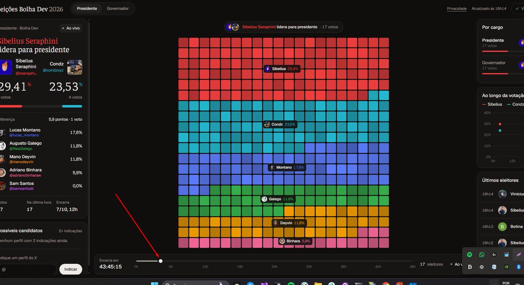The width and height of the screenshot is (524, 285).
Task: Click the Deyvin 11,8% chart label
Action: (x=289, y=223)
